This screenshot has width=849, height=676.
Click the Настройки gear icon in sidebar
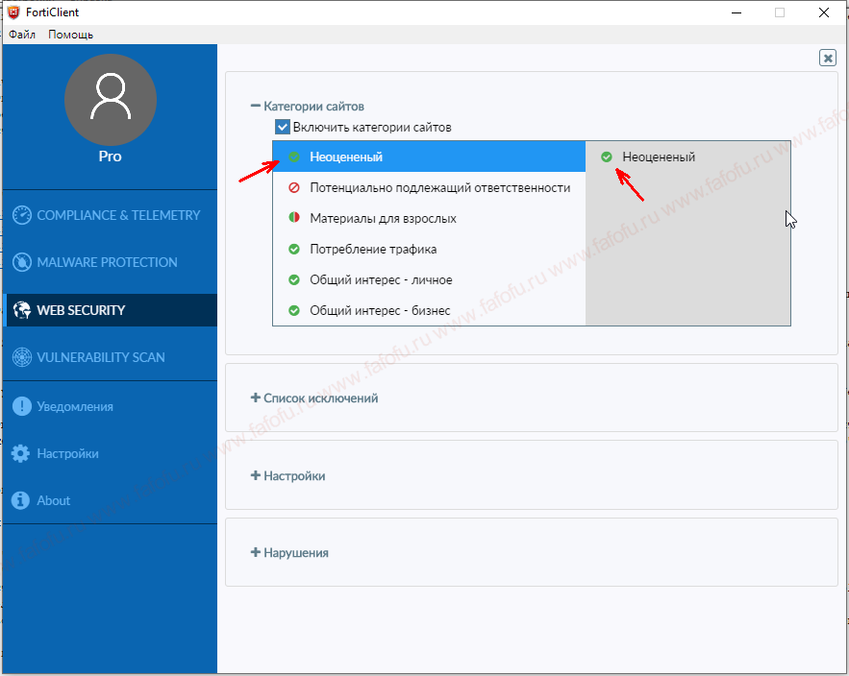pyautogui.click(x=20, y=453)
